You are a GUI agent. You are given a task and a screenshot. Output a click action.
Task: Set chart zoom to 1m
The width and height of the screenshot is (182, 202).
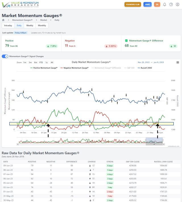point(25,63)
